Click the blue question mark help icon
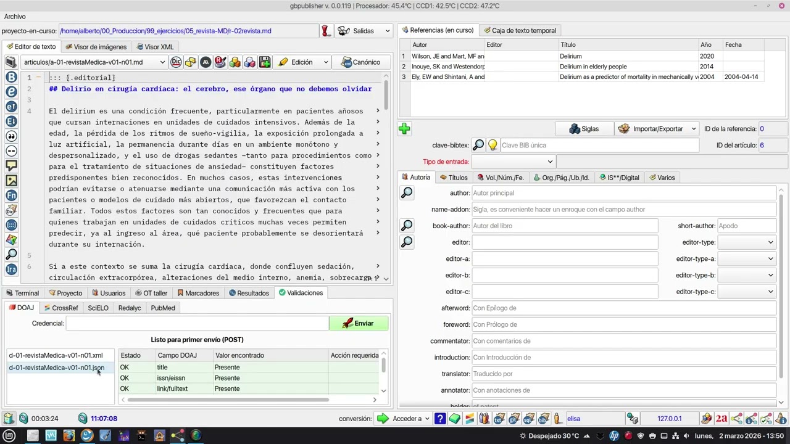 click(440, 419)
